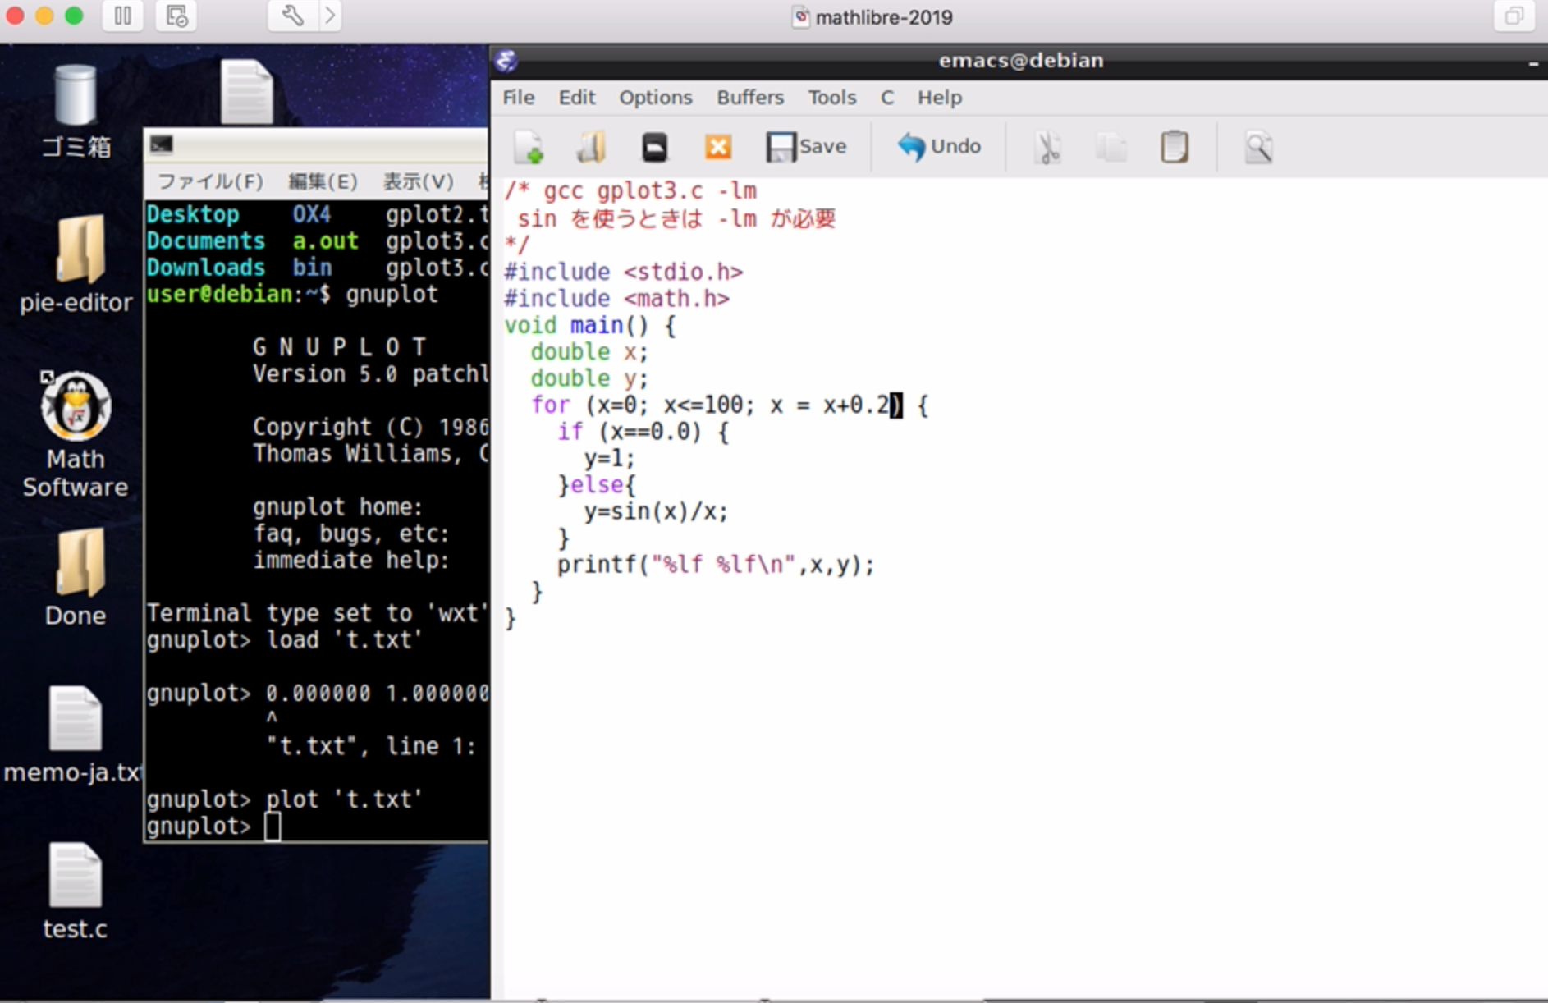Click the VM snapshot icon in title bar

tap(176, 16)
